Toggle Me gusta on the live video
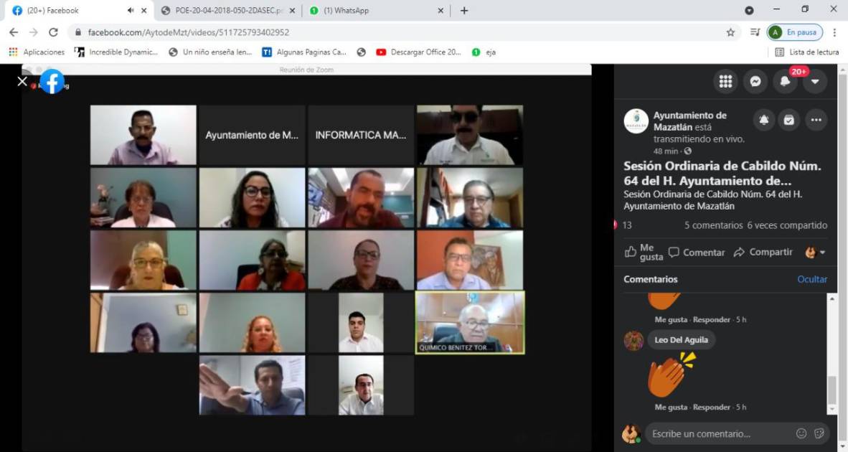This screenshot has height=452, width=848. (644, 253)
